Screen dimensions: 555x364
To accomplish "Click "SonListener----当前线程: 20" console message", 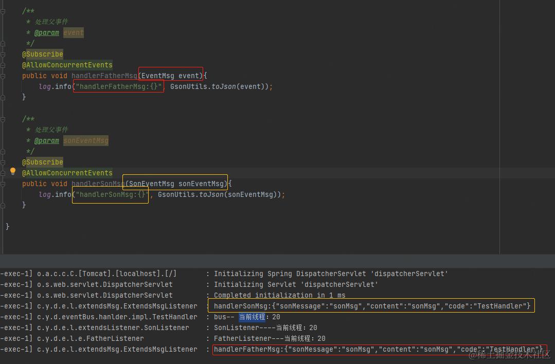I will [265, 328].
